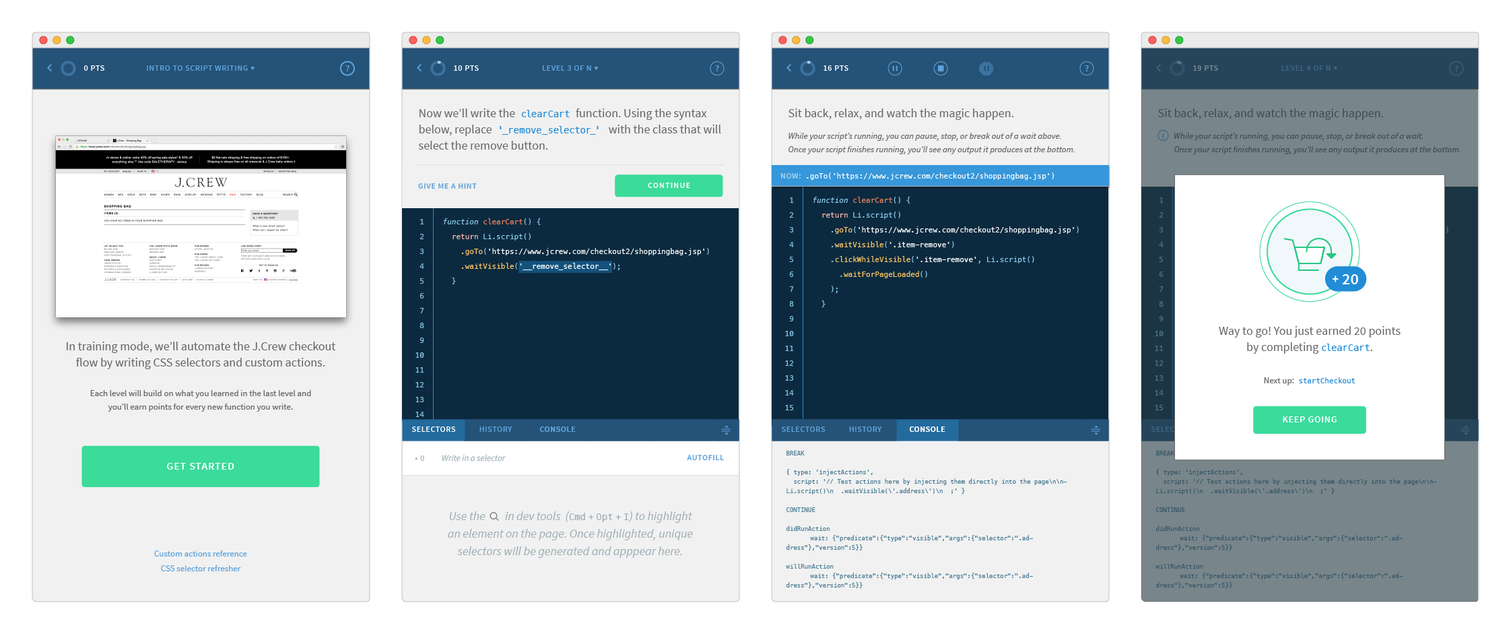Viewport: 1511px width, 634px height.
Task: Select HISTORY tab in 16 PTS window
Action: coord(865,429)
